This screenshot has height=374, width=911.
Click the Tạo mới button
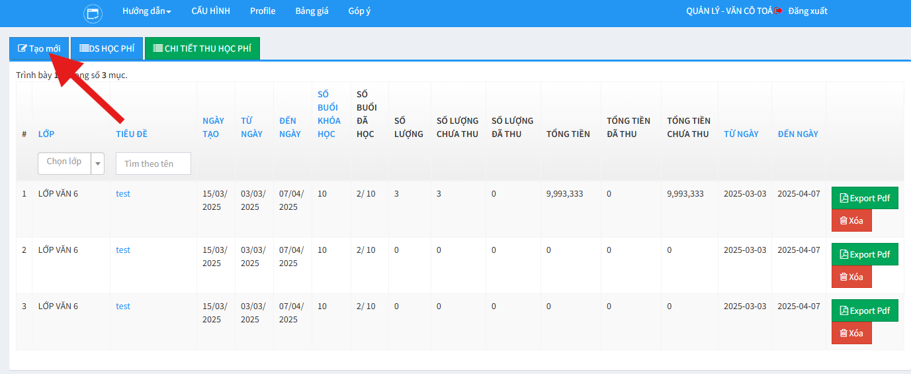[x=39, y=48]
